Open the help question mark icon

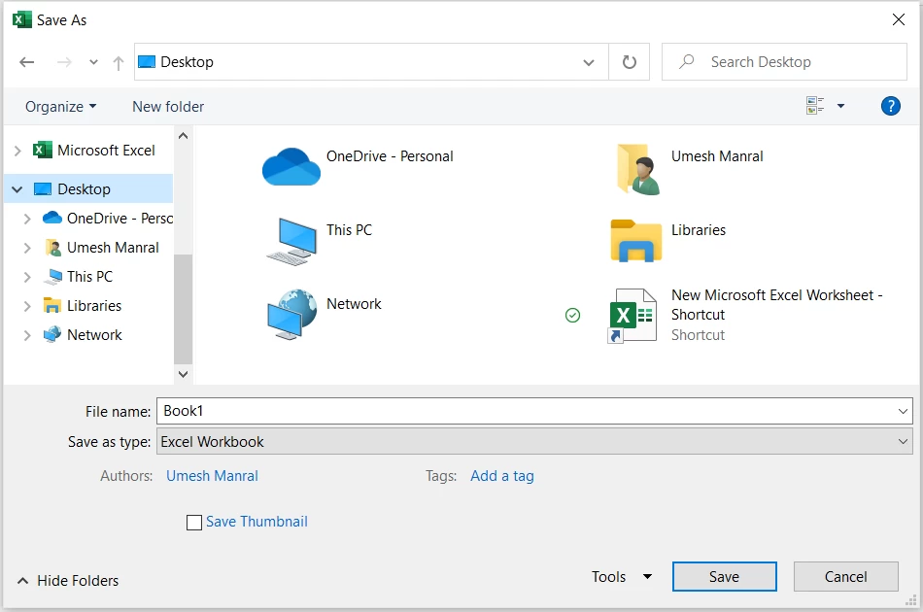pyautogui.click(x=891, y=106)
